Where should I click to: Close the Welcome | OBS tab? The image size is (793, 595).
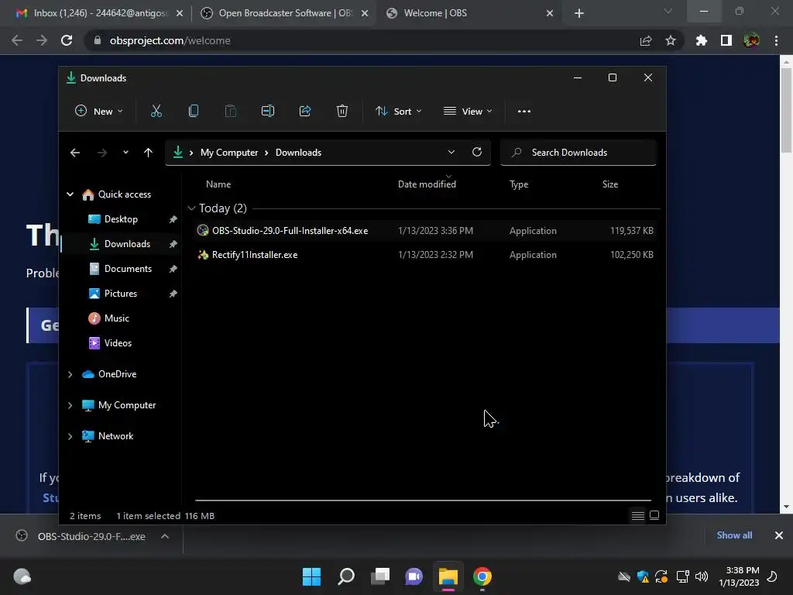(x=550, y=13)
